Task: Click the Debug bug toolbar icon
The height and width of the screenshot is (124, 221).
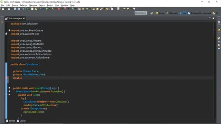Action: click(41, 9)
